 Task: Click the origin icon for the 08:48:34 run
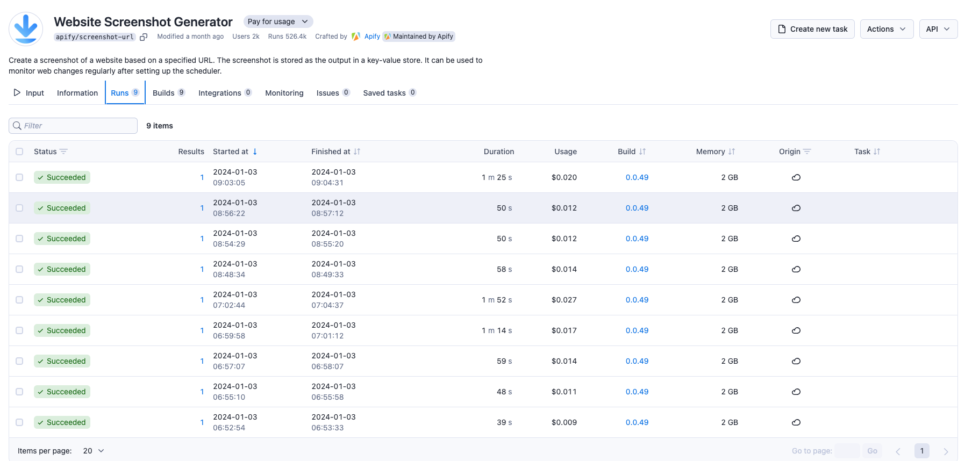[x=796, y=269]
